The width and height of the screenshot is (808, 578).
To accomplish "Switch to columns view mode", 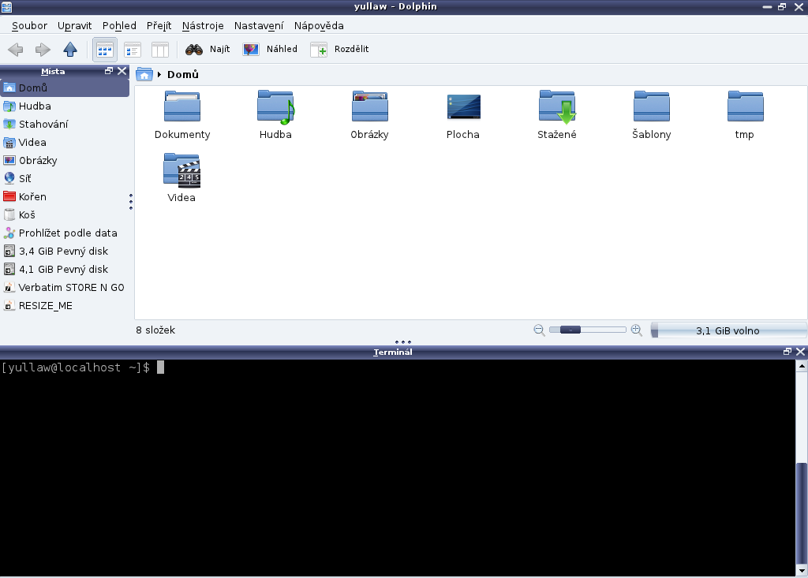I will pyautogui.click(x=160, y=50).
